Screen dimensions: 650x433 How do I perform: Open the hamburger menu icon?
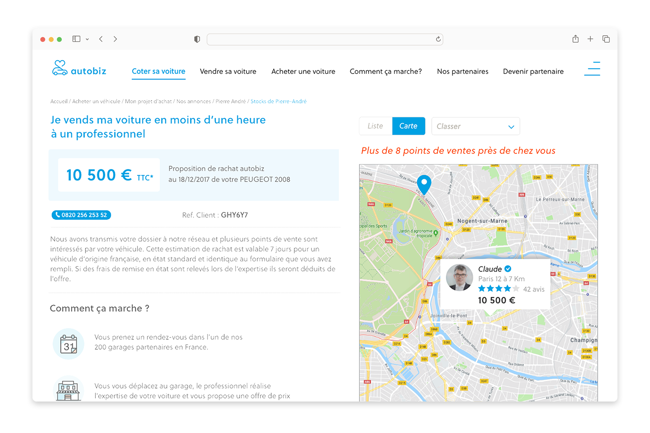(x=592, y=69)
